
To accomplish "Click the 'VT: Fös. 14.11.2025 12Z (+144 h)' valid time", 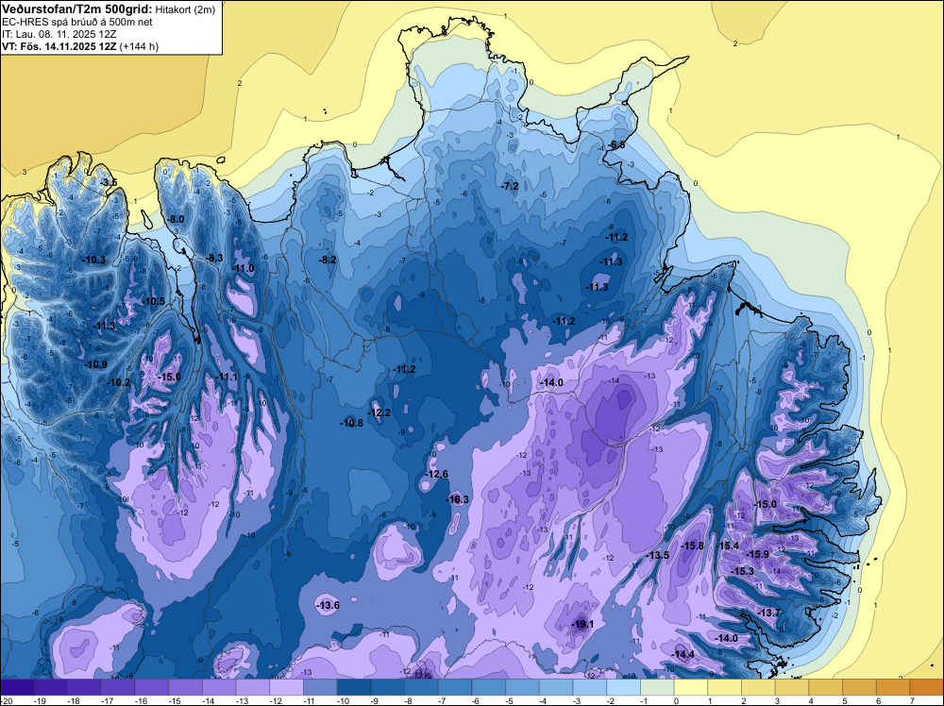I will 80,46.
